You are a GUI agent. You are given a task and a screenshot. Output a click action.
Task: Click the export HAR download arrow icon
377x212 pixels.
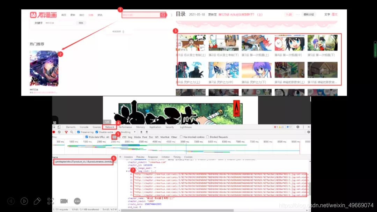pyautogui.click(x=147, y=132)
